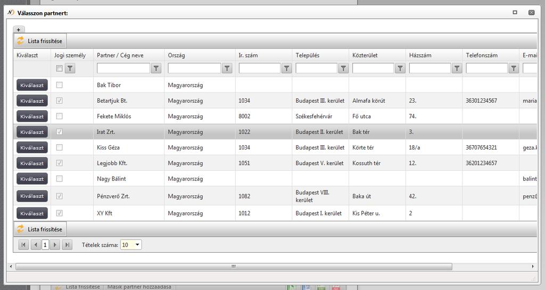Focus Telefonszám filter input field

(x=486, y=68)
